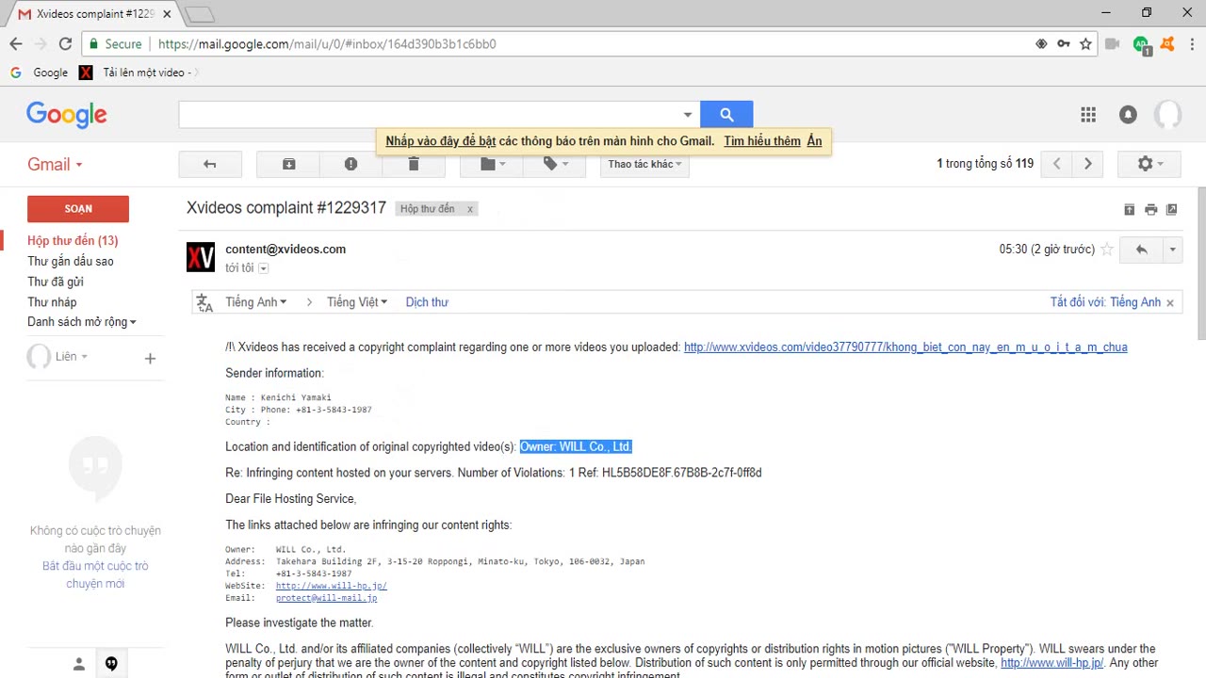This screenshot has height=678, width=1206.
Task: Open the Gmail product switcher dropdown
Action: 55,164
